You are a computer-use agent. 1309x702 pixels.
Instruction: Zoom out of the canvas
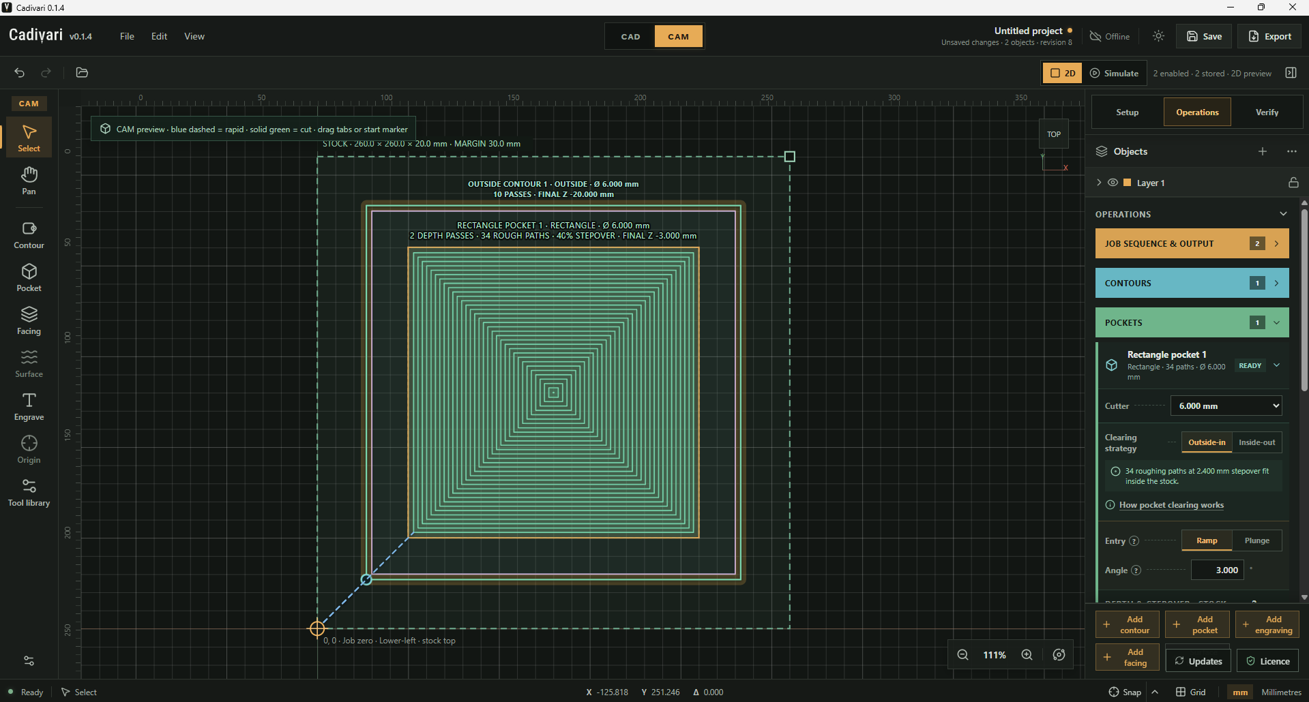[x=962, y=654]
